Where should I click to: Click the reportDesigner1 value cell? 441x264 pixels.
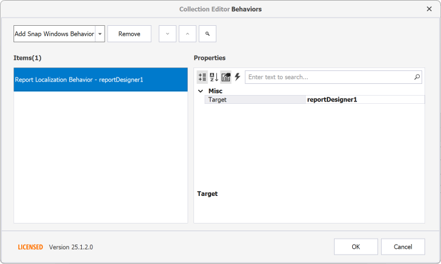coord(365,100)
